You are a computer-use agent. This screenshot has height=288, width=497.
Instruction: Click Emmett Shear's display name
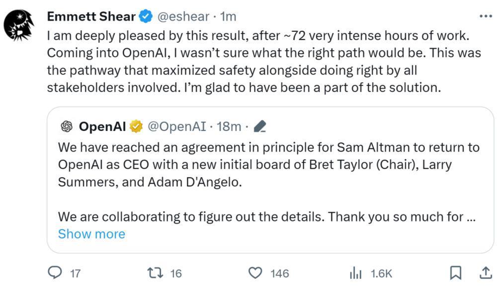[90, 16]
